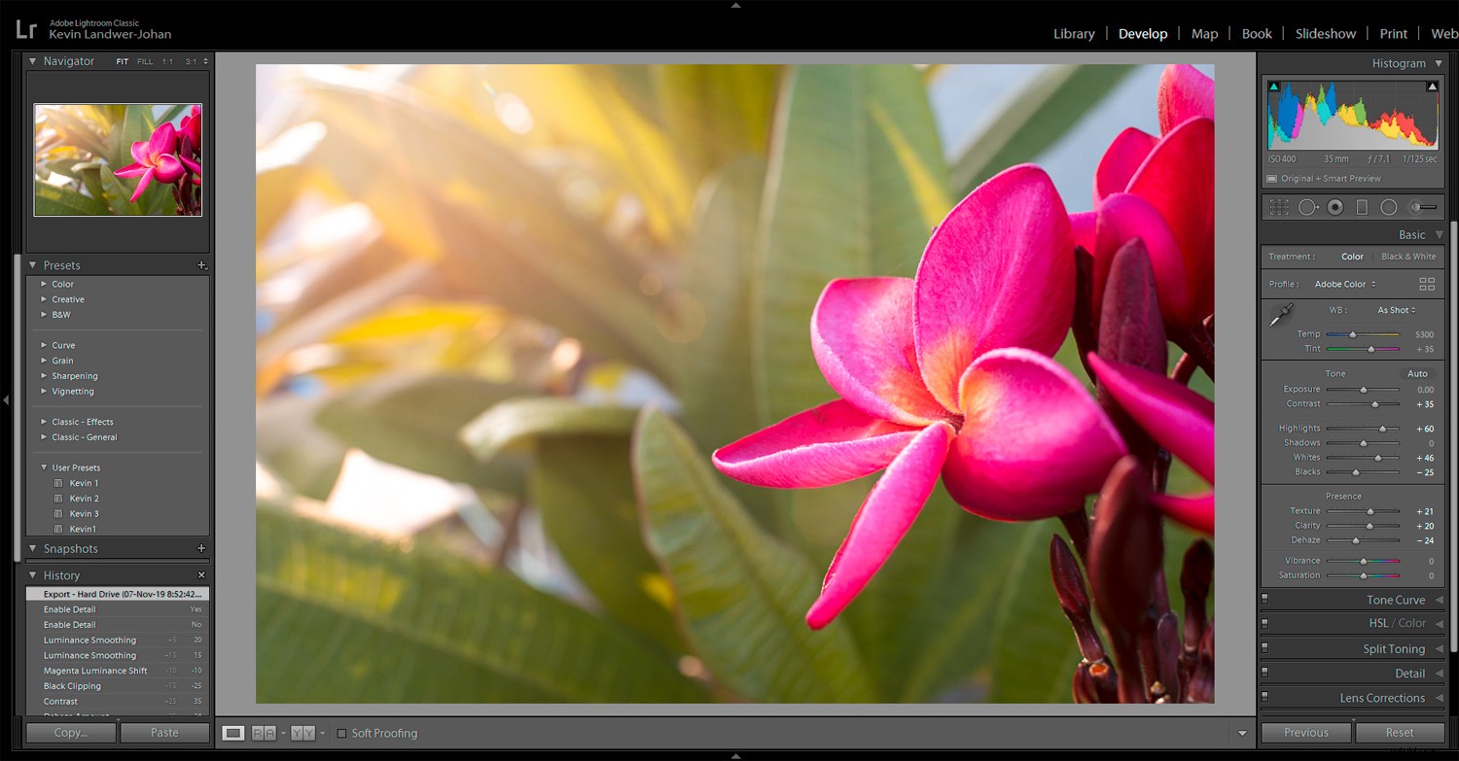The width and height of the screenshot is (1459, 761).
Task: Select the Spot Removal tool
Action: [x=1307, y=206]
